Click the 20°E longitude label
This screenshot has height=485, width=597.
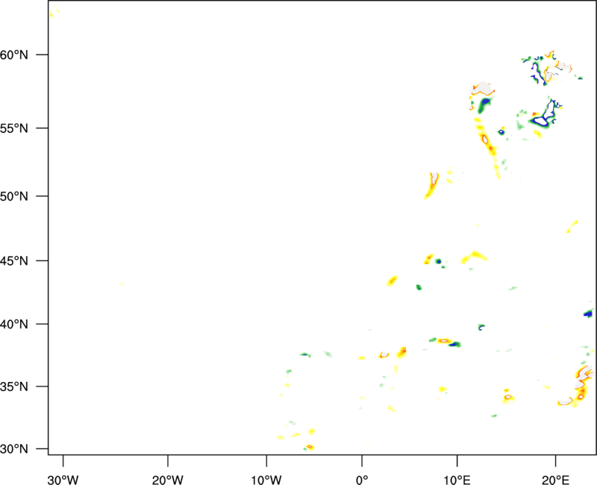pyautogui.click(x=555, y=480)
